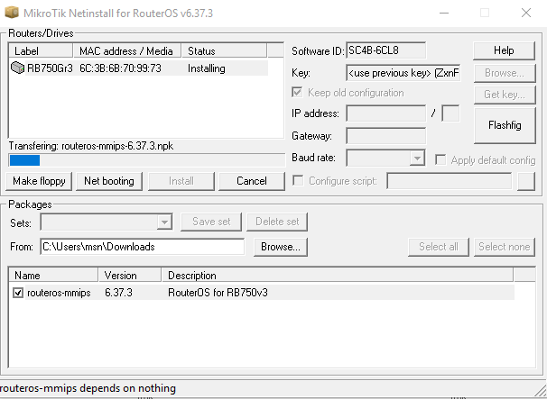Click the From path input field
Image resolution: width=547 pixels, height=399 pixels.
pos(141,247)
